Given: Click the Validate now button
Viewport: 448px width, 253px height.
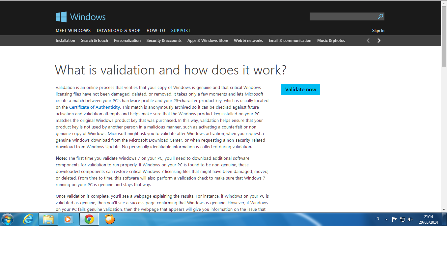Looking at the screenshot, I should coord(301,90).
